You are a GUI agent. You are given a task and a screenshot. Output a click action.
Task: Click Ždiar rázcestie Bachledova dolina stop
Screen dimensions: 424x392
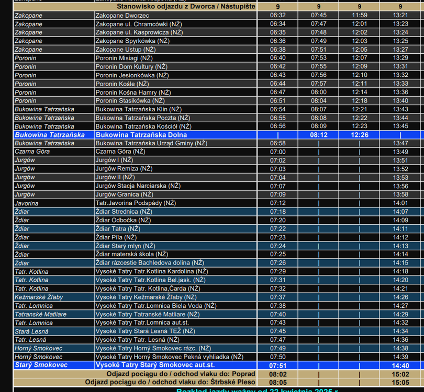(150, 263)
